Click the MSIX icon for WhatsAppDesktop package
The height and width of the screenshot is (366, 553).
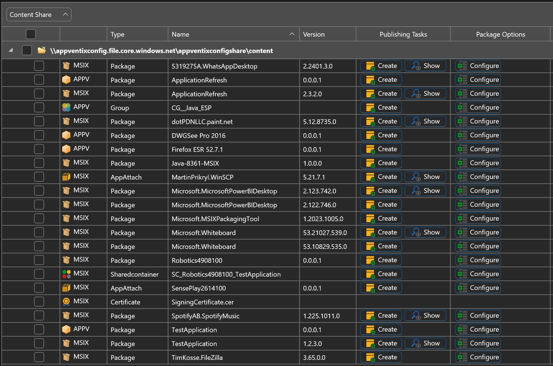click(x=66, y=66)
